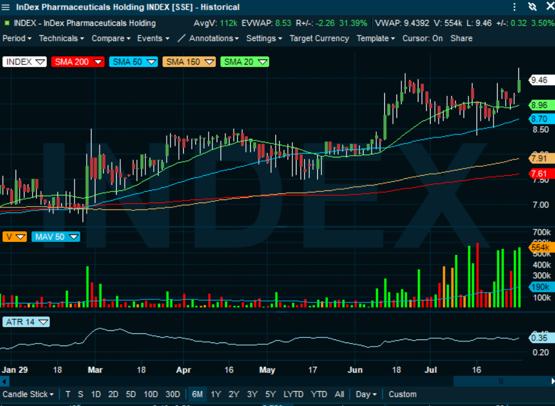Click the VWAP: 9.4392 readout
Image resolution: width=555 pixels, height=406 pixels.
coord(402,23)
